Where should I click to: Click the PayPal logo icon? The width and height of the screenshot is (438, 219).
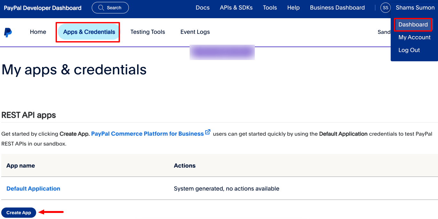[x=8, y=32]
